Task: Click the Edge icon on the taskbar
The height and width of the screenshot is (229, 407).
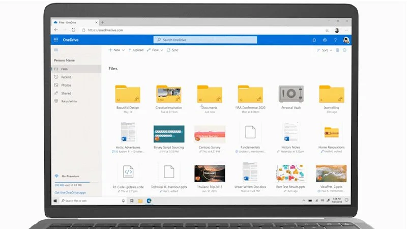Action: tap(149, 201)
